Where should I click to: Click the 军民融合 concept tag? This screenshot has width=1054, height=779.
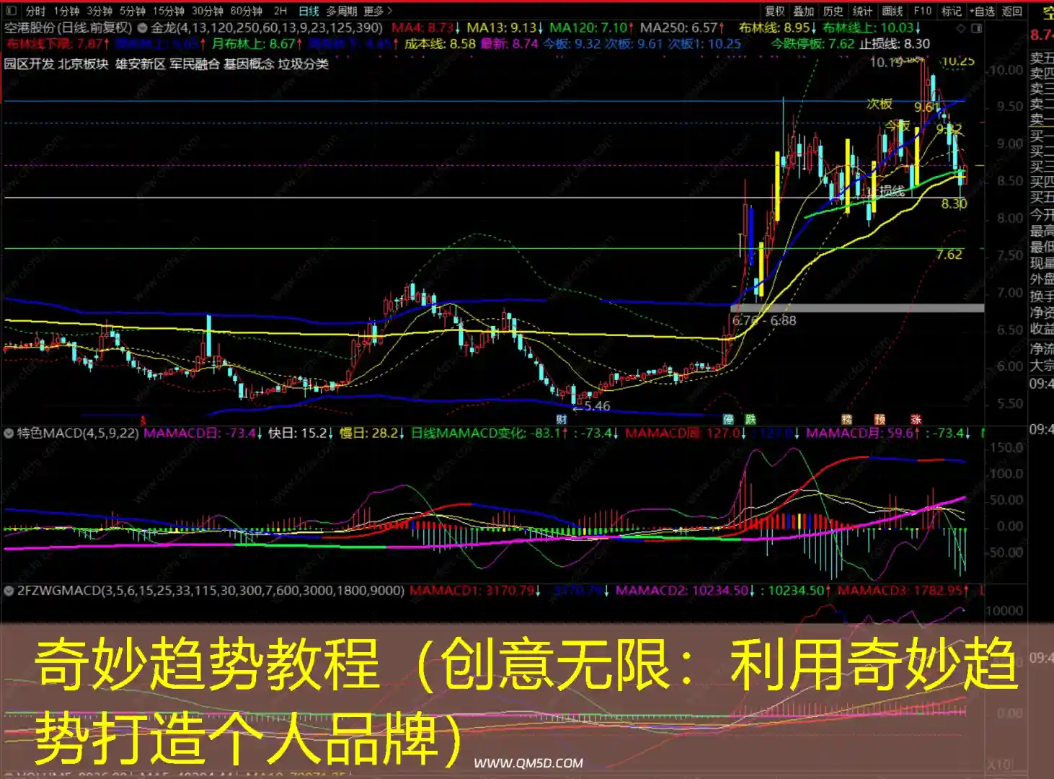[x=195, y=63]
